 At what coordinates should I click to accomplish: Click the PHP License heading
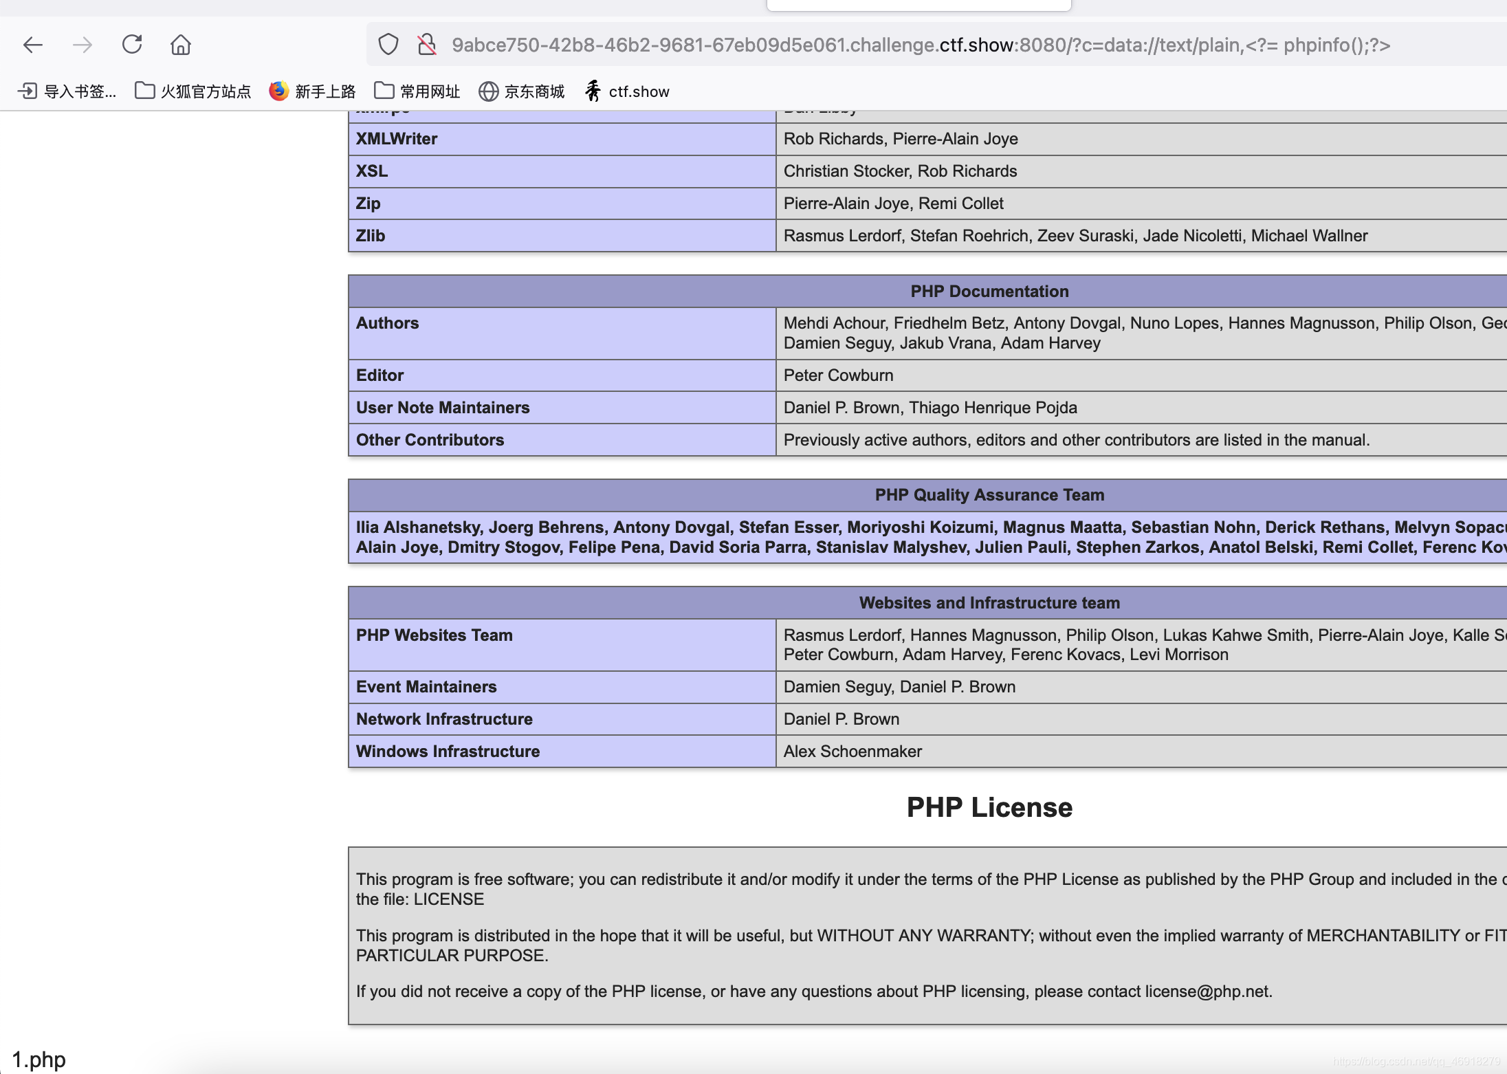tap(989, 807)
